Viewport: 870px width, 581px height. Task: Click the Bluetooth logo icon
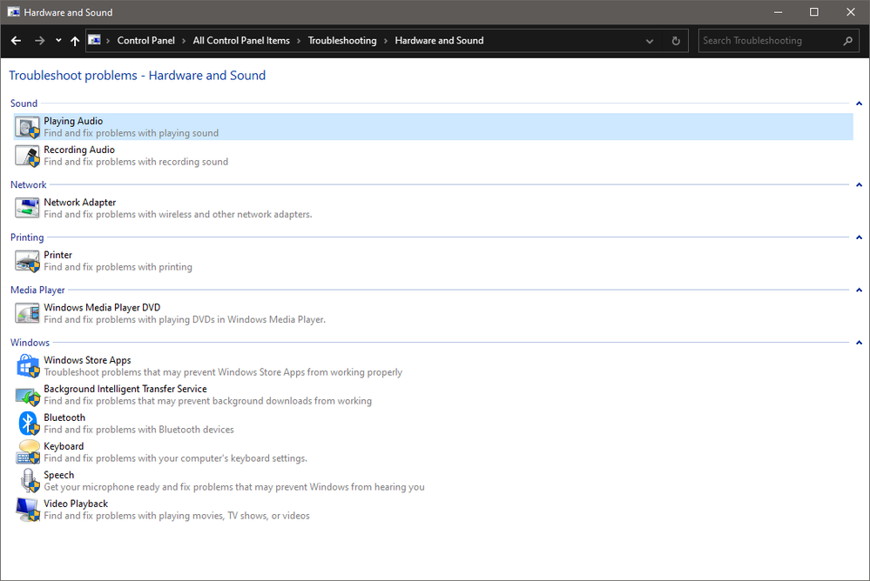tap(27, 424)
